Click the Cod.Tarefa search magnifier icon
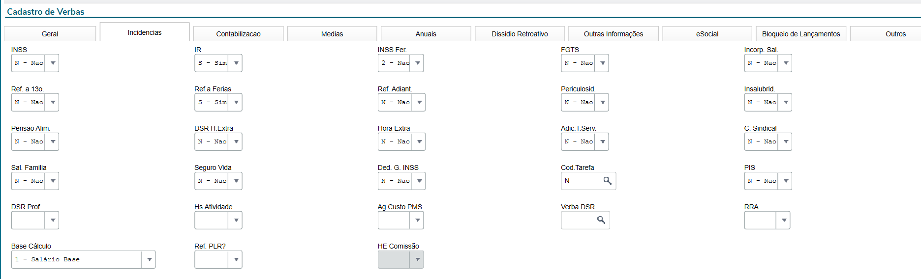Image resolution: width=921 pixels, height=279 pixels. (x=608, y=181)
